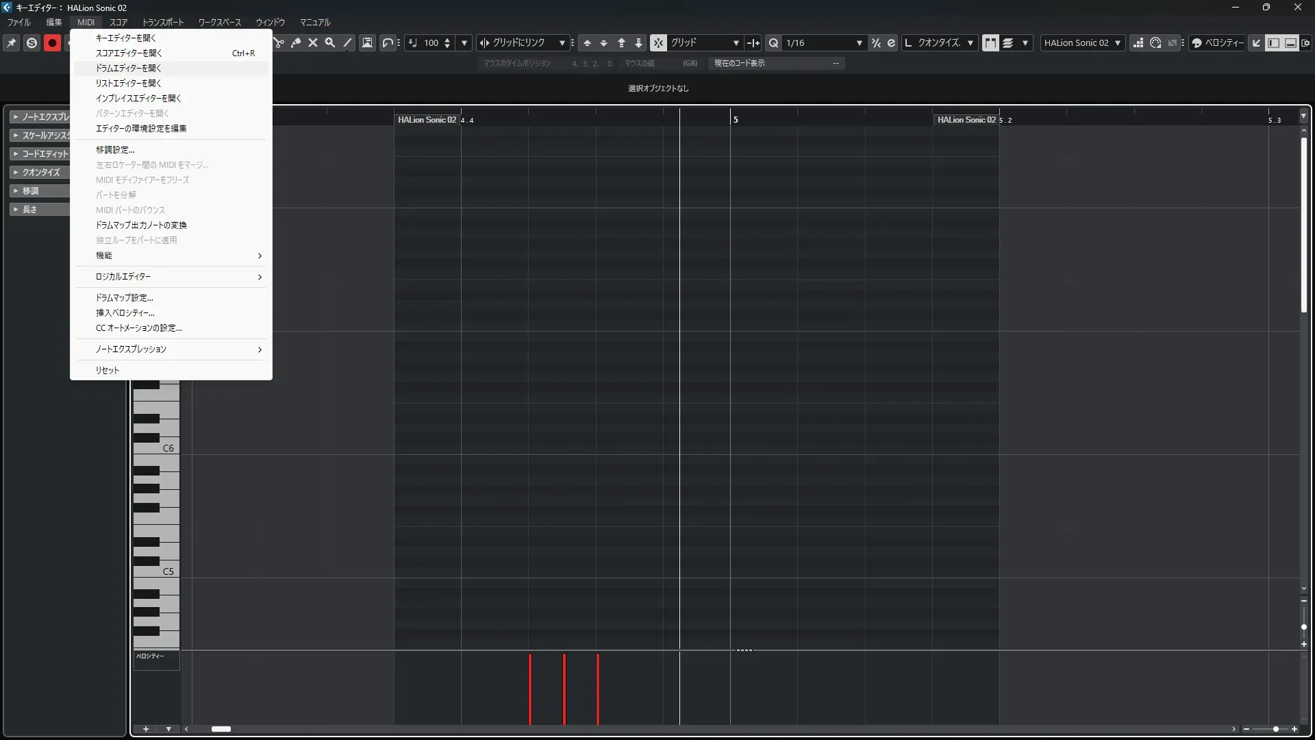Image resolution: width=1315 pixels, height=740 pixels.
Task: Click the transpose settings menu item
Action: click(x=115, y=149)
